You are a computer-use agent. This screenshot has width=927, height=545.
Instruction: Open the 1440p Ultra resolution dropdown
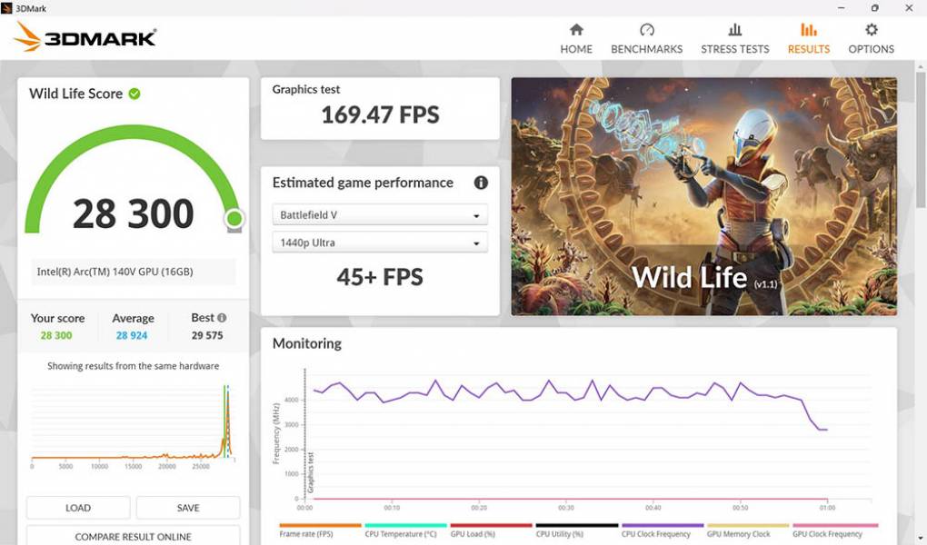pyautogui.click(x=380, y=243)
